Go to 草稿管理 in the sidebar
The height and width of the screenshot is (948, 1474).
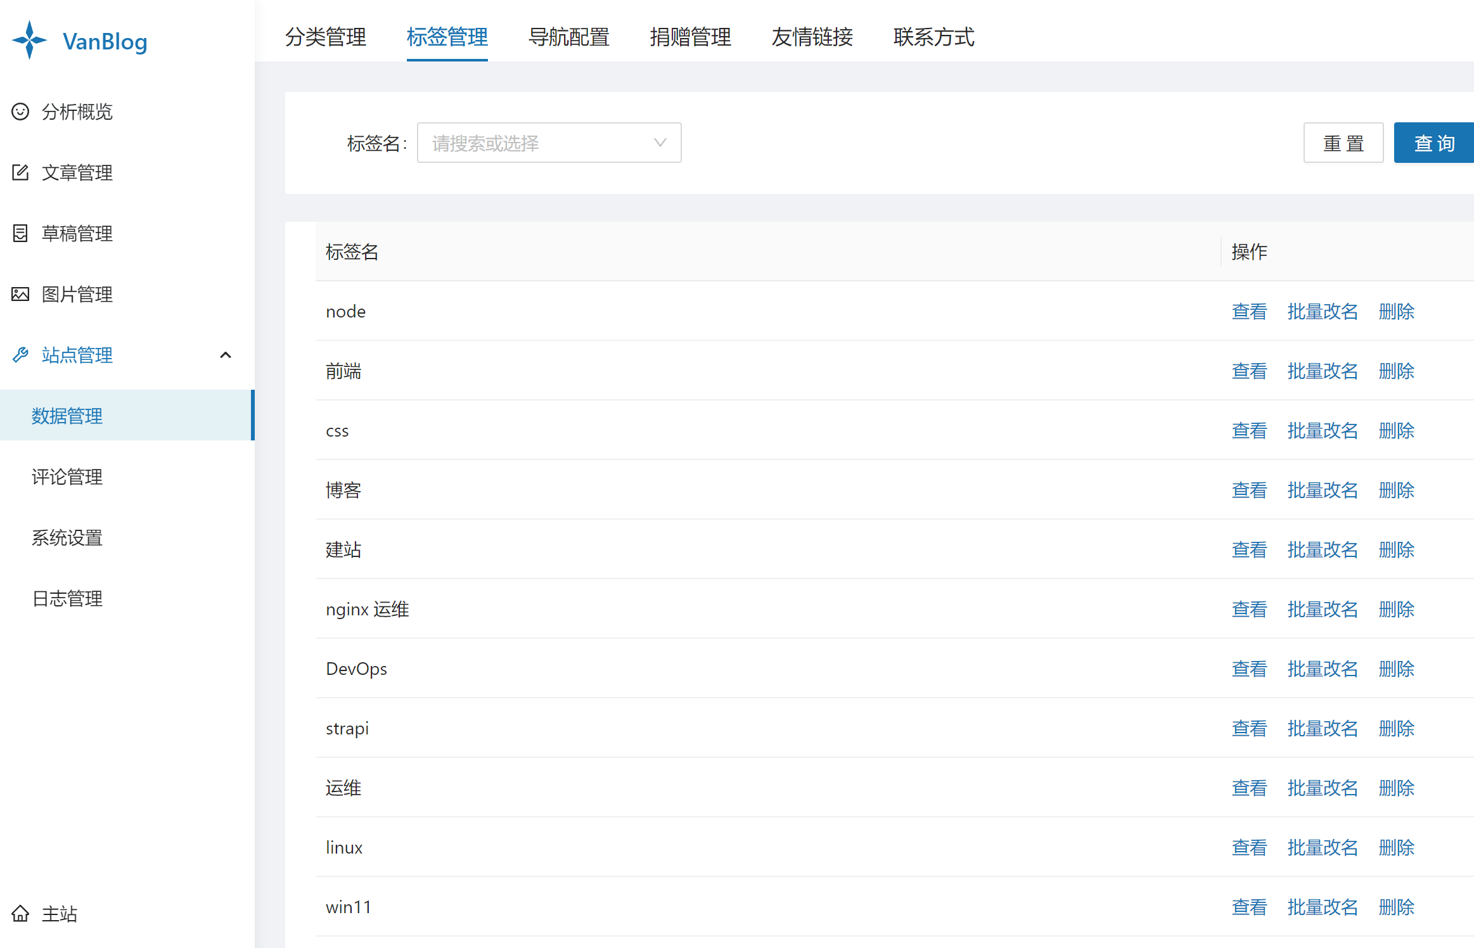[77, 233]
